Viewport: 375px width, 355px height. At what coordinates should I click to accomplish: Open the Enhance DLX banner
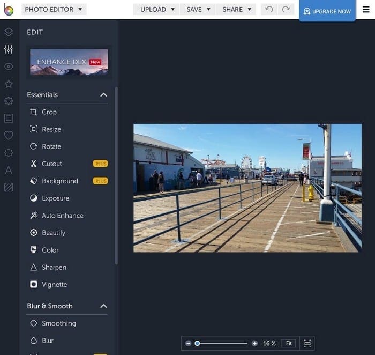tap(69, 62)
